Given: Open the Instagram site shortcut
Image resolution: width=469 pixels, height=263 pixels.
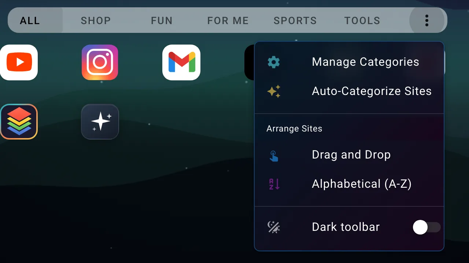Looking at the screenshot, I should point(100,62).
